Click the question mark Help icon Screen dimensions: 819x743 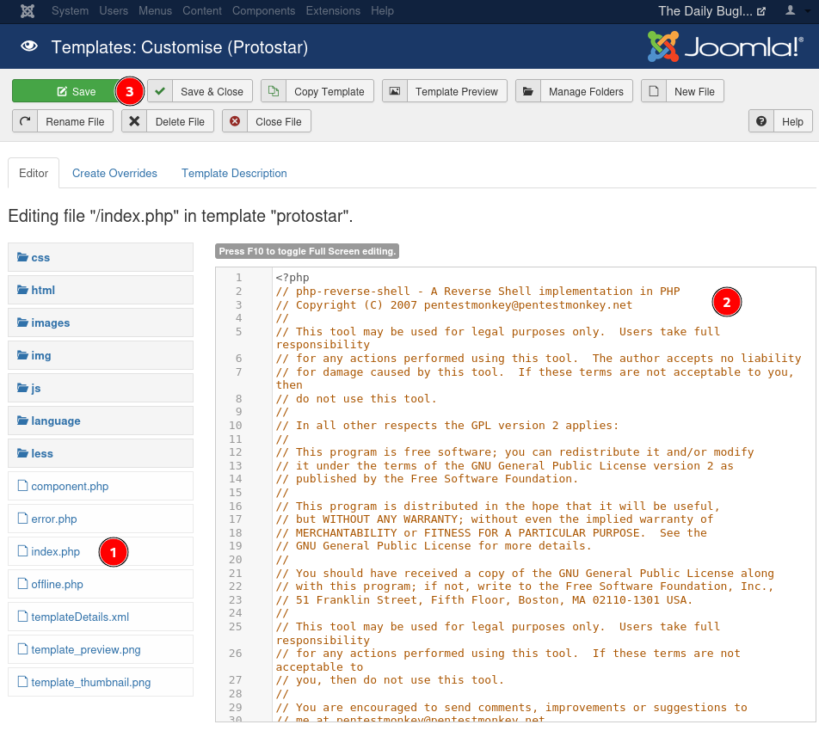761,121
